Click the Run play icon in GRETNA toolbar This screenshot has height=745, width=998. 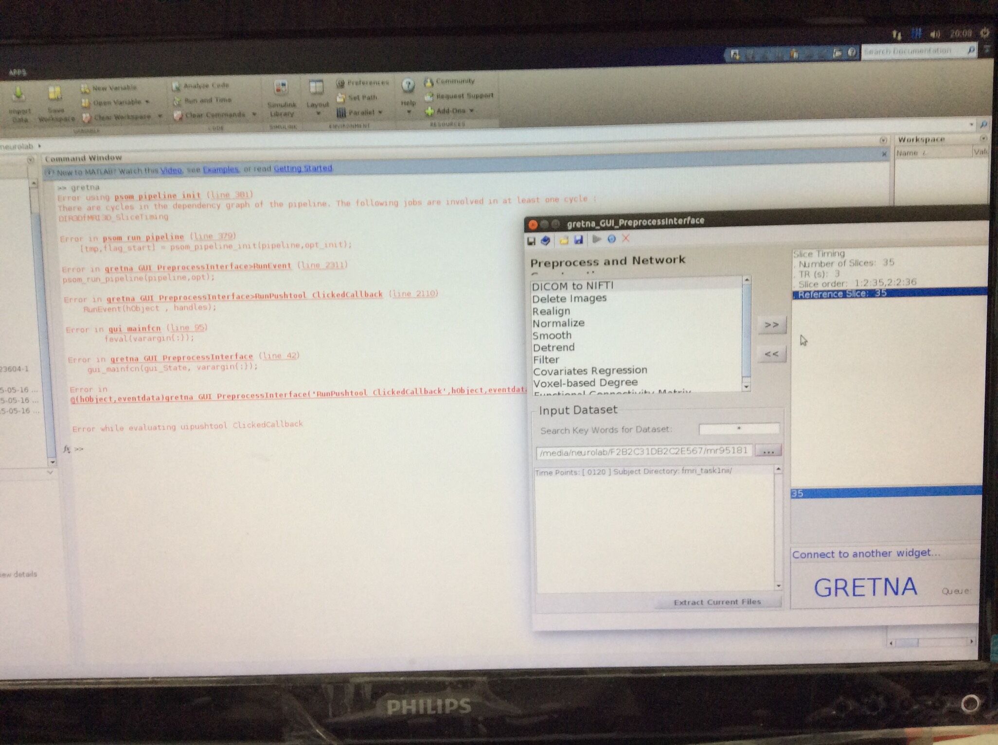pos(597,239)
